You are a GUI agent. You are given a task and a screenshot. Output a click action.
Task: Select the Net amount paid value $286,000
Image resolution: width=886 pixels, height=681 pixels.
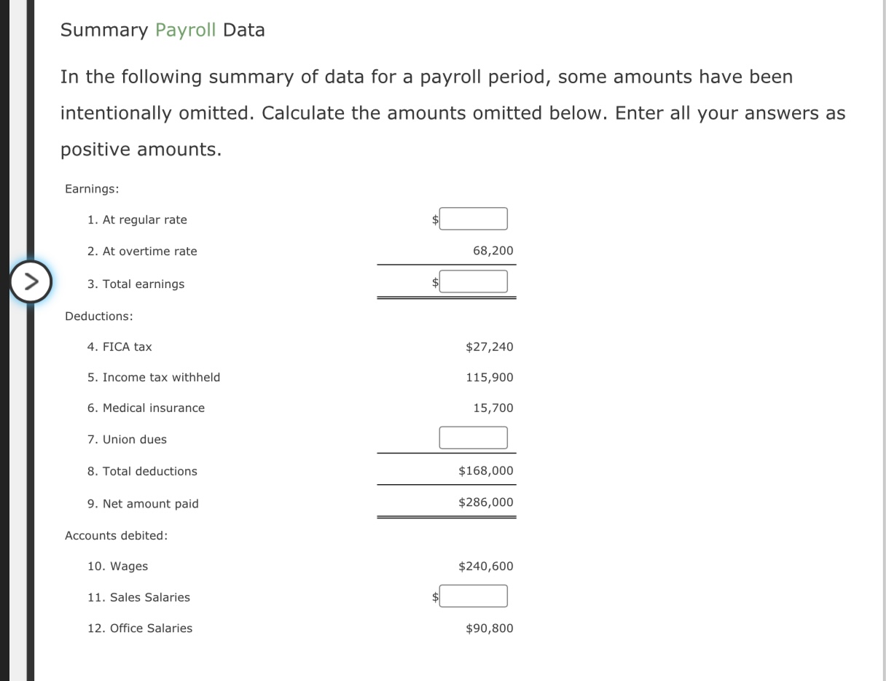[x=486, y=502]
